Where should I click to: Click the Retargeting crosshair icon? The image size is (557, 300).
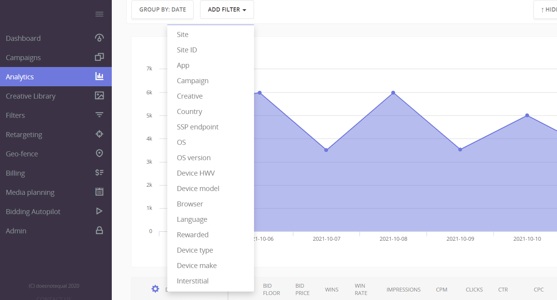pos(99,134)
